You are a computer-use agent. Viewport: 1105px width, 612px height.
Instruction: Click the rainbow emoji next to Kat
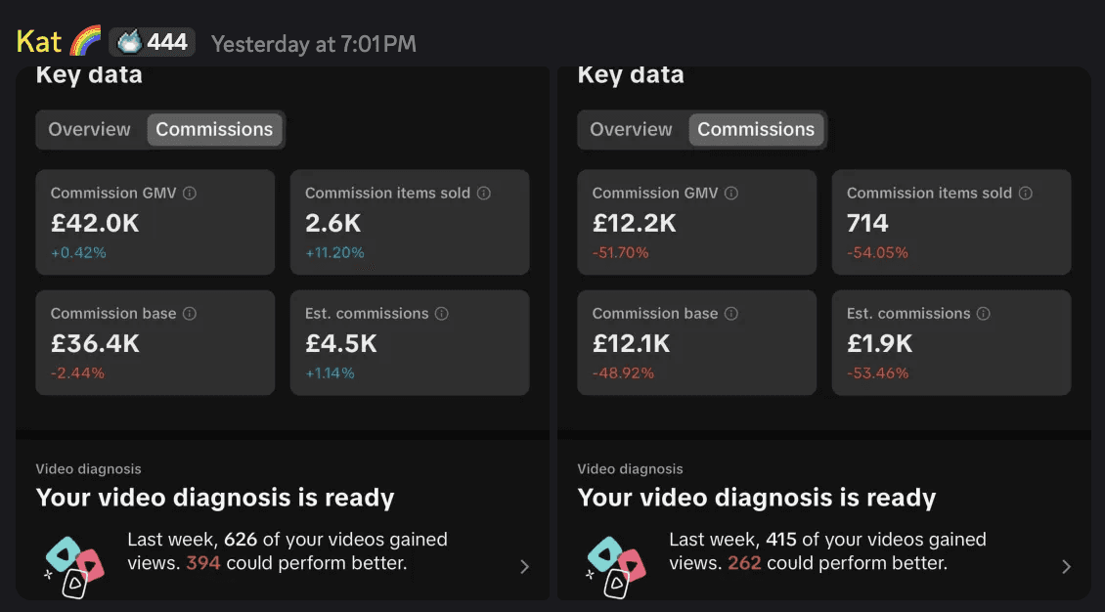(x=85, y=41)
